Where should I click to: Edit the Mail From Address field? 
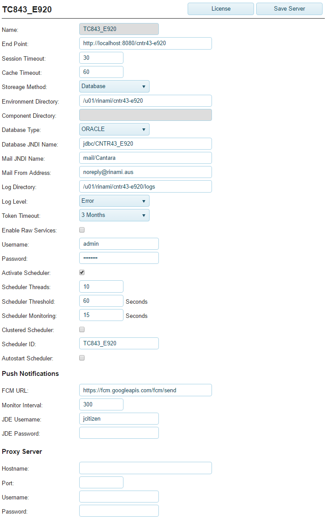click(x=145, y=172)
